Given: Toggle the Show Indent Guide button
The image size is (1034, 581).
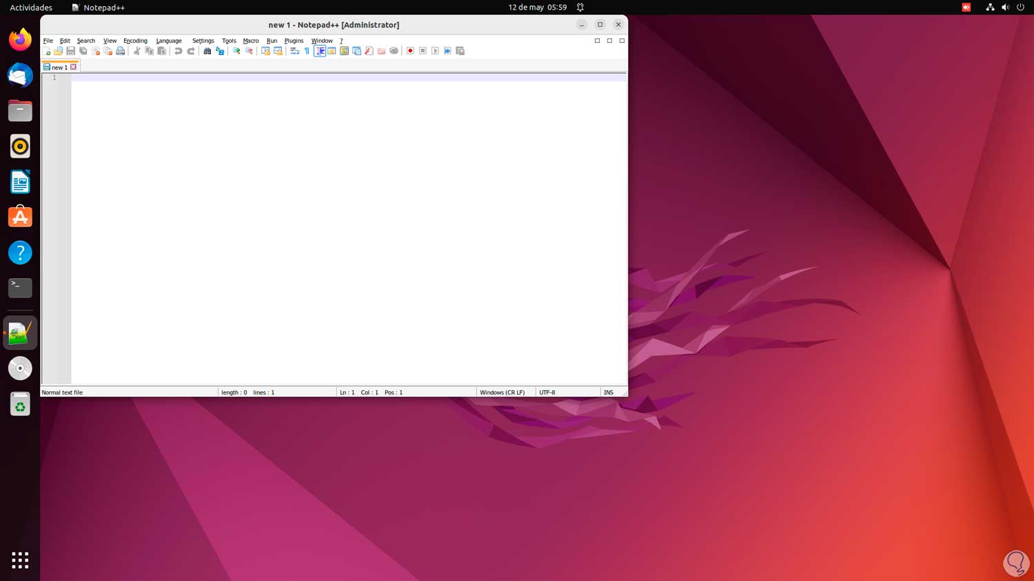Looking at the screenshot, I should pos(320,51).
